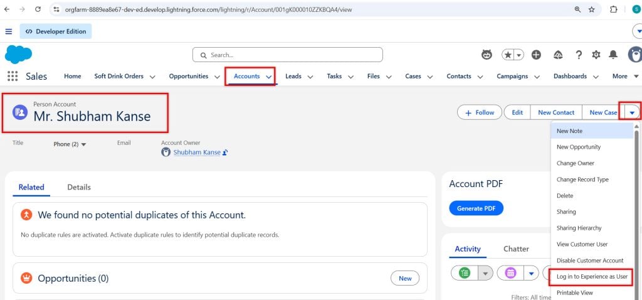
Task: Click the orange duplicates icon
Action: 26,215
